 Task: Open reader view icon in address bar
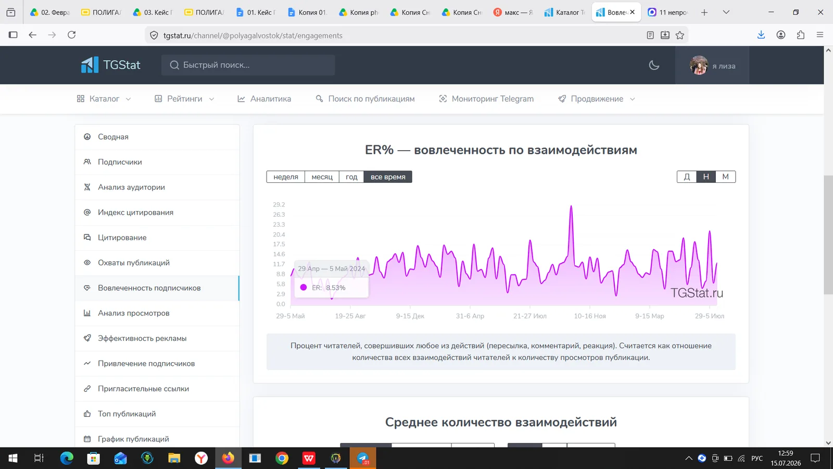(650, 35)
